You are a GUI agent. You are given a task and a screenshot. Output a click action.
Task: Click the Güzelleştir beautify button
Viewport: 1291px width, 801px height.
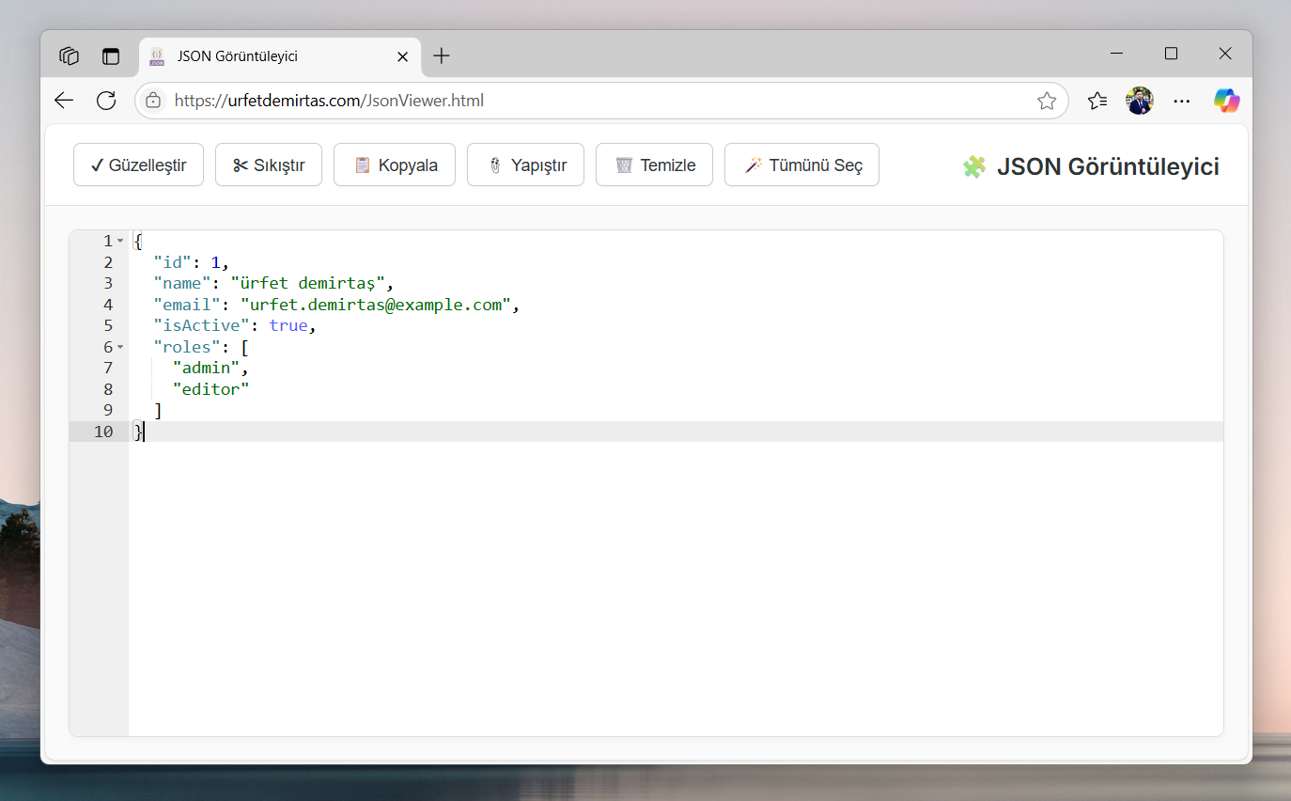tap(138, 165)
